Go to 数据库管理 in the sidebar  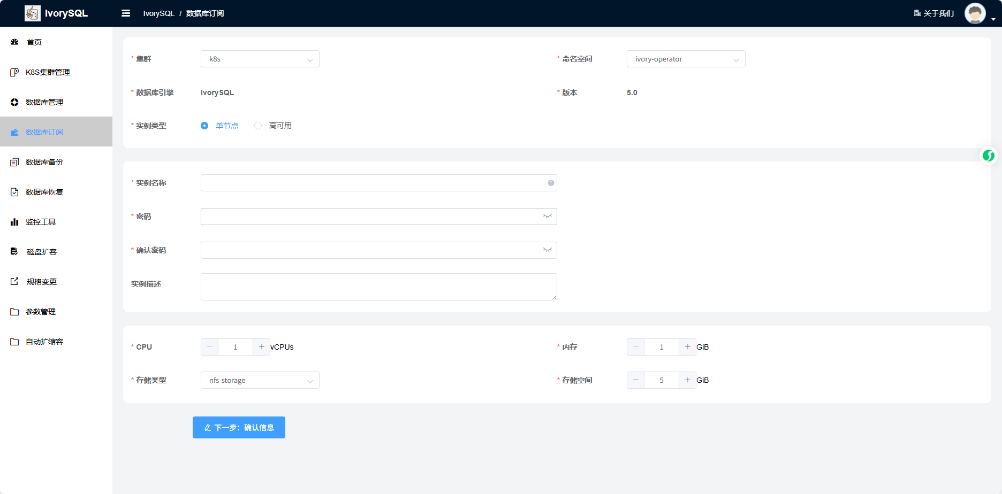[44, 102]
